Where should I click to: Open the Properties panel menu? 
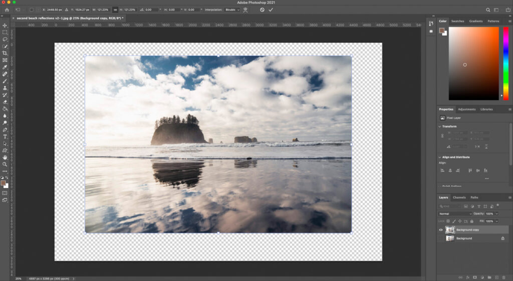(509, 109)
